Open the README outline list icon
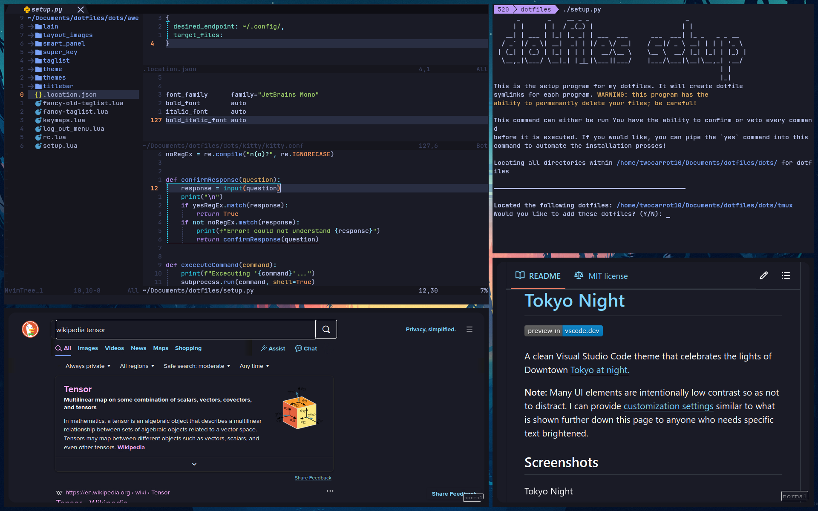The height and width of the screenshot is (511, 818). coord(786,276)
